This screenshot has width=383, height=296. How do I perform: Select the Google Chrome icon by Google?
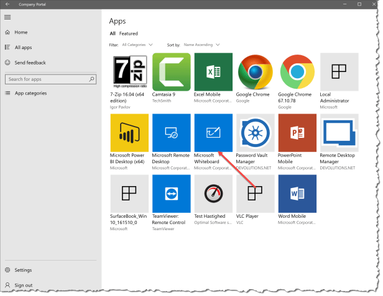256,72
